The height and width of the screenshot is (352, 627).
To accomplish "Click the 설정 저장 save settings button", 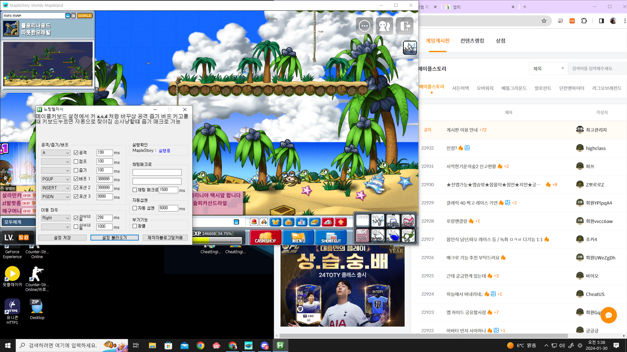I will click(x=62, y=238).
